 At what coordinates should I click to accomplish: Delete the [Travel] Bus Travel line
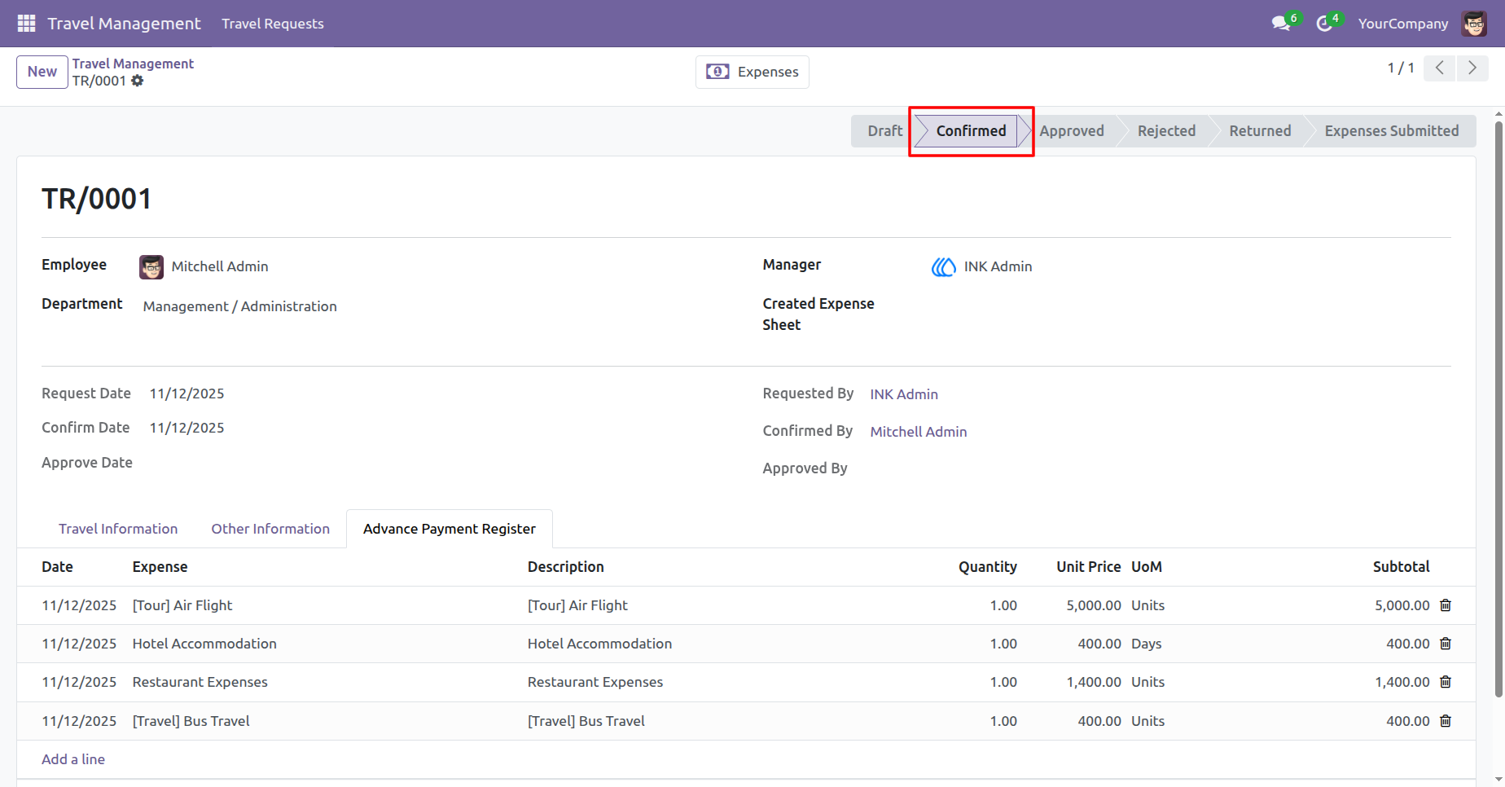coord(1446,721)
